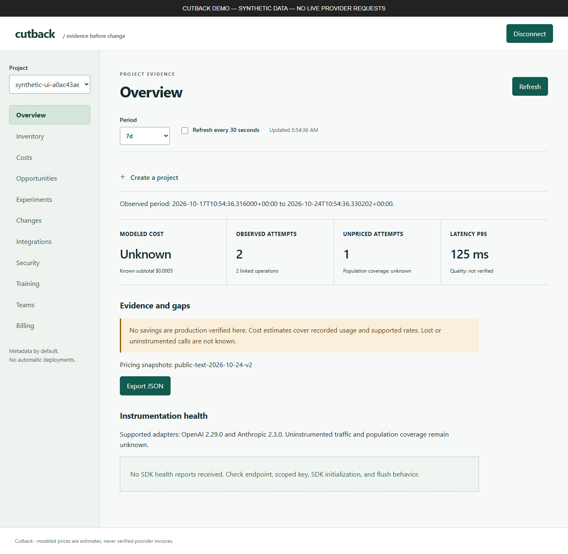Click the pricing snapshot 'public-text-2026-10-24-v2' line

coord(186,365)
